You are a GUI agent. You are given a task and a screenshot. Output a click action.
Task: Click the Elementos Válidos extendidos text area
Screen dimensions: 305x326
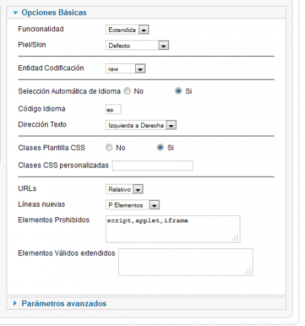tap(185, 262)
